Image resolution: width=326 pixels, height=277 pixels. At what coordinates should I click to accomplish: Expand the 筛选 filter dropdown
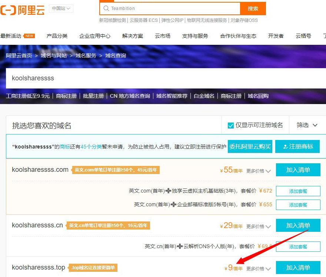point(307,125)
